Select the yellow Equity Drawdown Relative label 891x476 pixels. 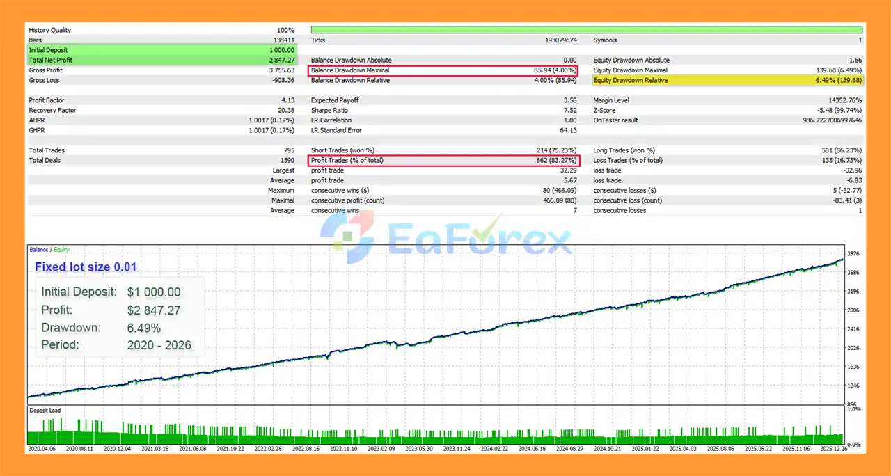630,81
